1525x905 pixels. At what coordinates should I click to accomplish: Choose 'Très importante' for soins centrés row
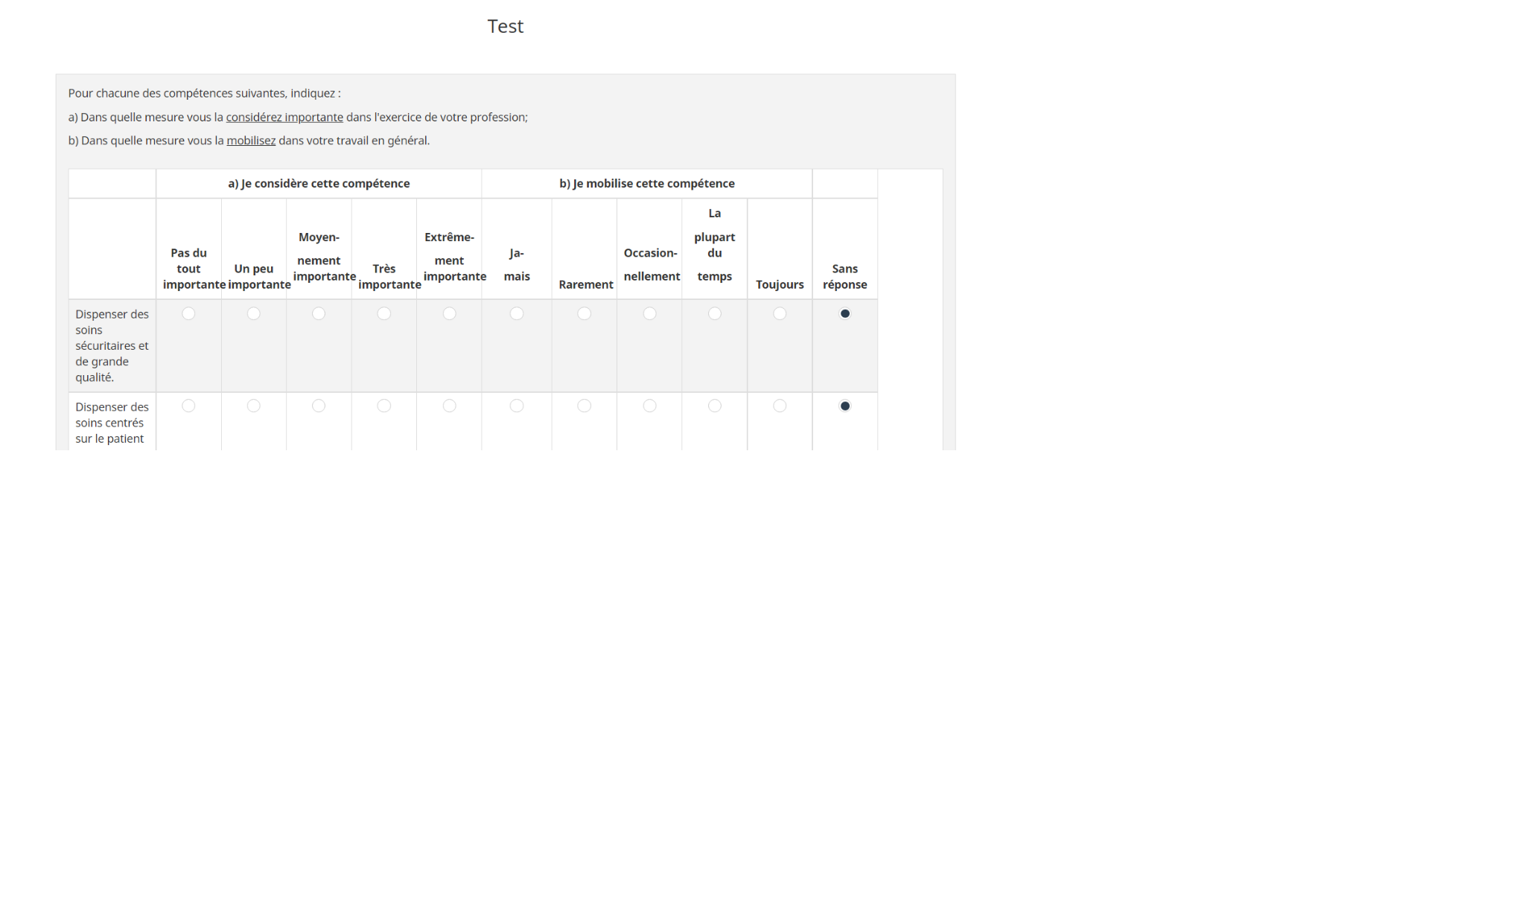tap(383, 406)
